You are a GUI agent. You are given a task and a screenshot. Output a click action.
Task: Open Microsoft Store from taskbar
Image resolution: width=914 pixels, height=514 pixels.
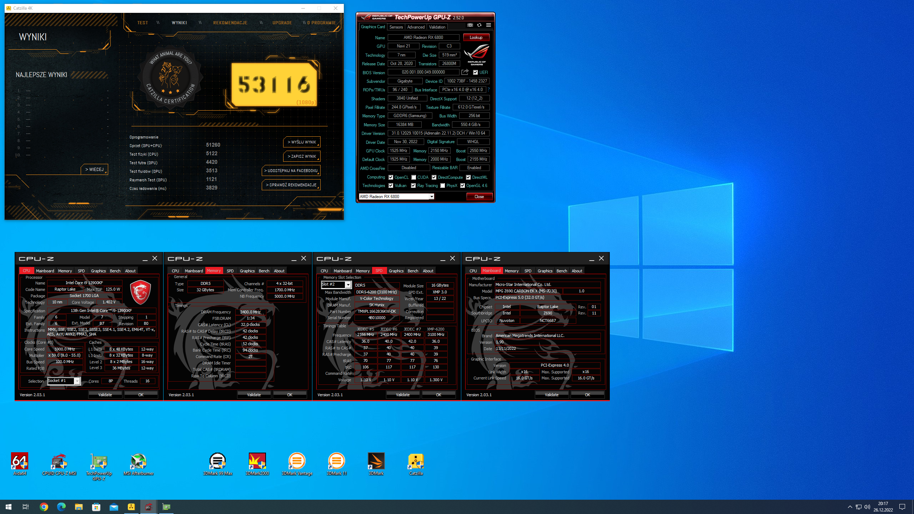96,507
